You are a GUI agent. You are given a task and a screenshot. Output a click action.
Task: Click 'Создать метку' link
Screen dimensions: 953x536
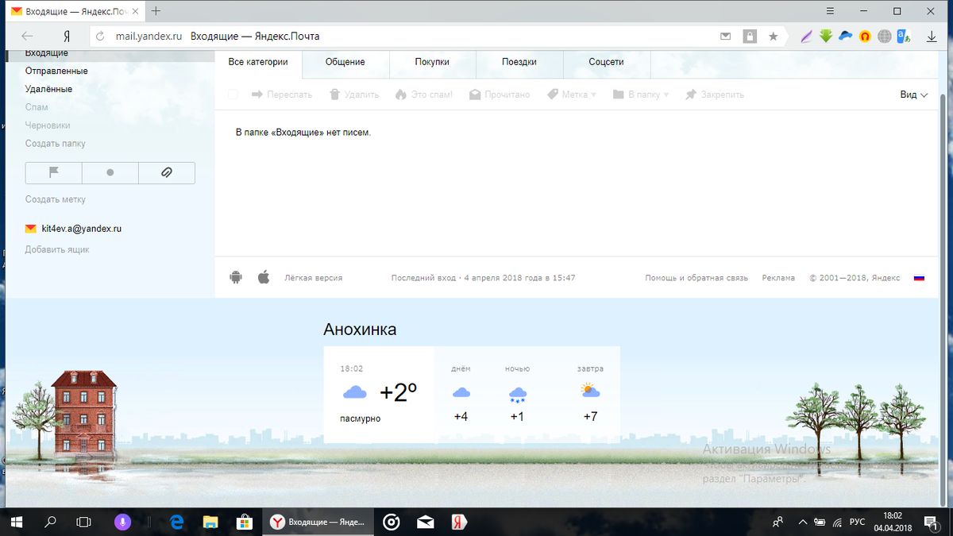56,199
